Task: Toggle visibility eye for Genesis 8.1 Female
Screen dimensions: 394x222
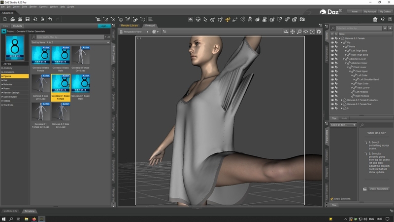Action: point(332,38)
